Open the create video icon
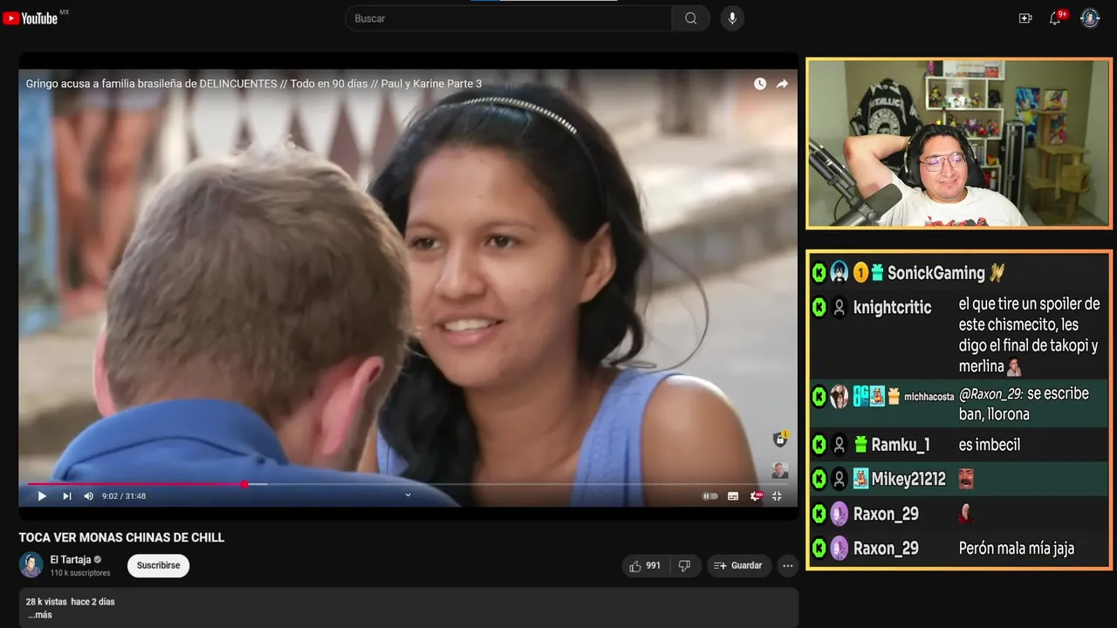1117x628 pixels. point(1025,18)
